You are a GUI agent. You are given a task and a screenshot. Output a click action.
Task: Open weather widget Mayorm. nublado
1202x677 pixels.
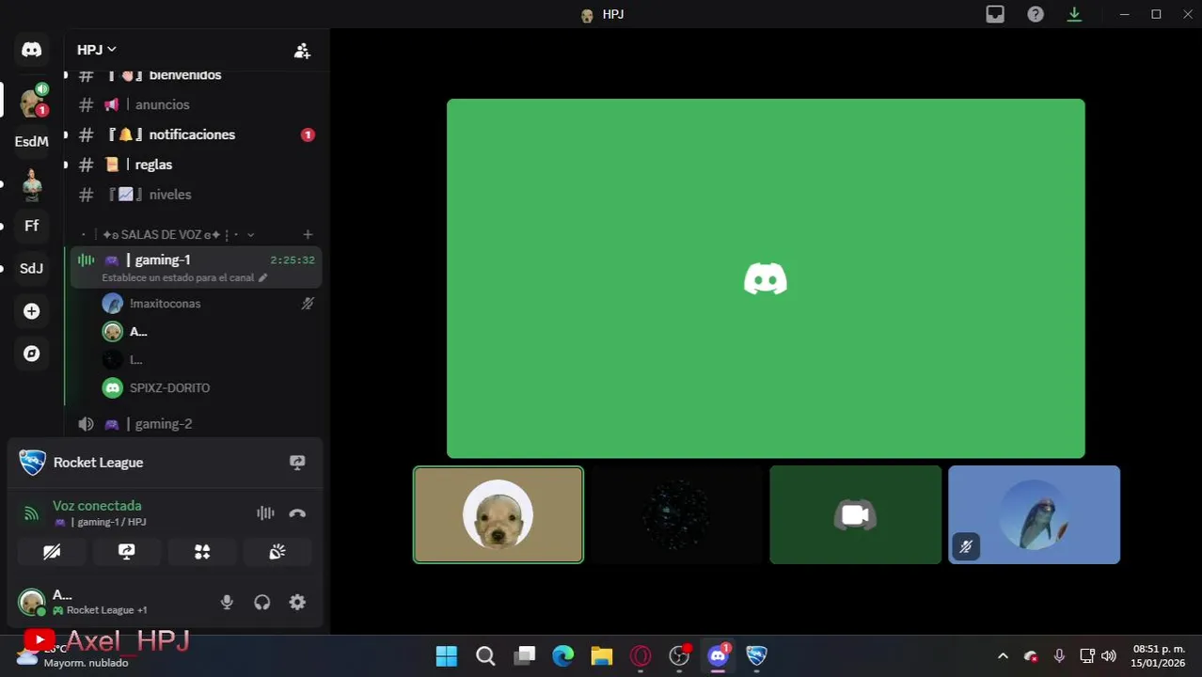point(73,655)
